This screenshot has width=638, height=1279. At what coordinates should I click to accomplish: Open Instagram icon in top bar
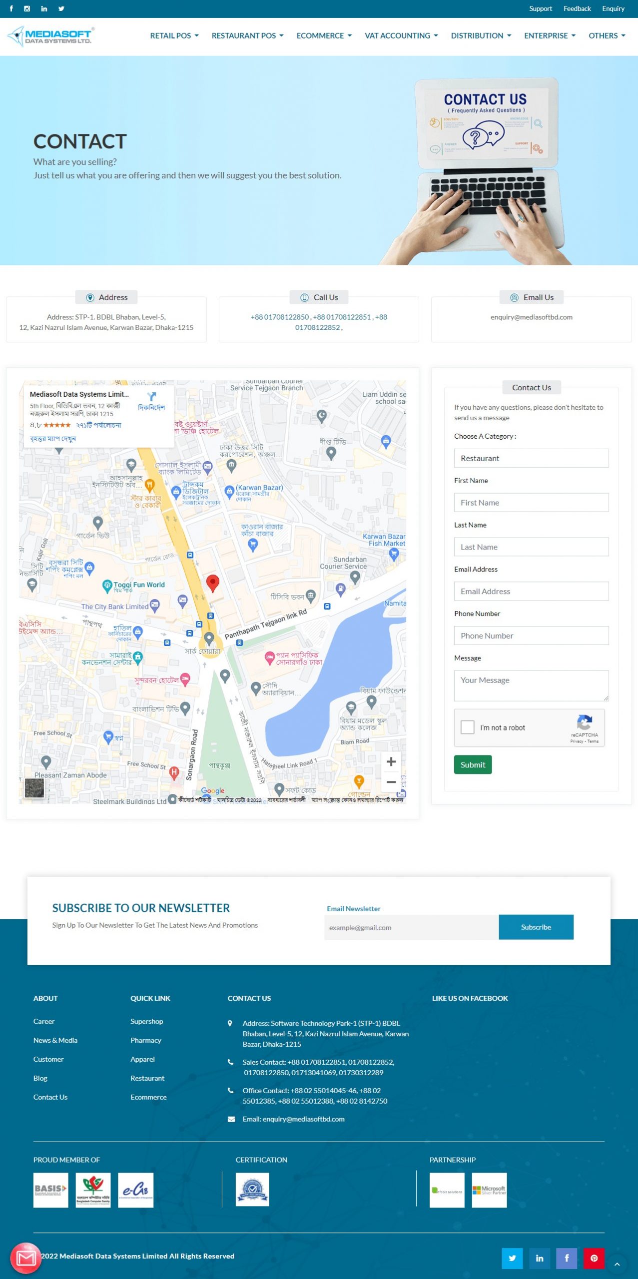pyautogui.click(x=27, y=8)
